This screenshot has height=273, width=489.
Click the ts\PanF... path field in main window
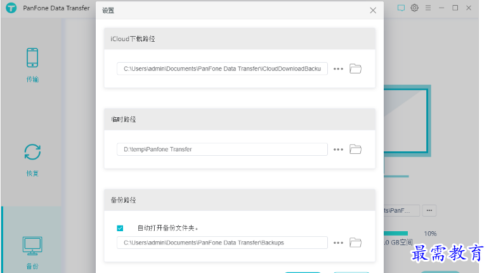pyautogui.click(x=401, y=210)
